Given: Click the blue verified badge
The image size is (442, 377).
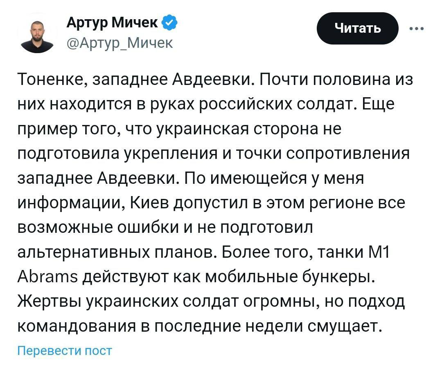Looking at the screenshot, I should 169,22.
